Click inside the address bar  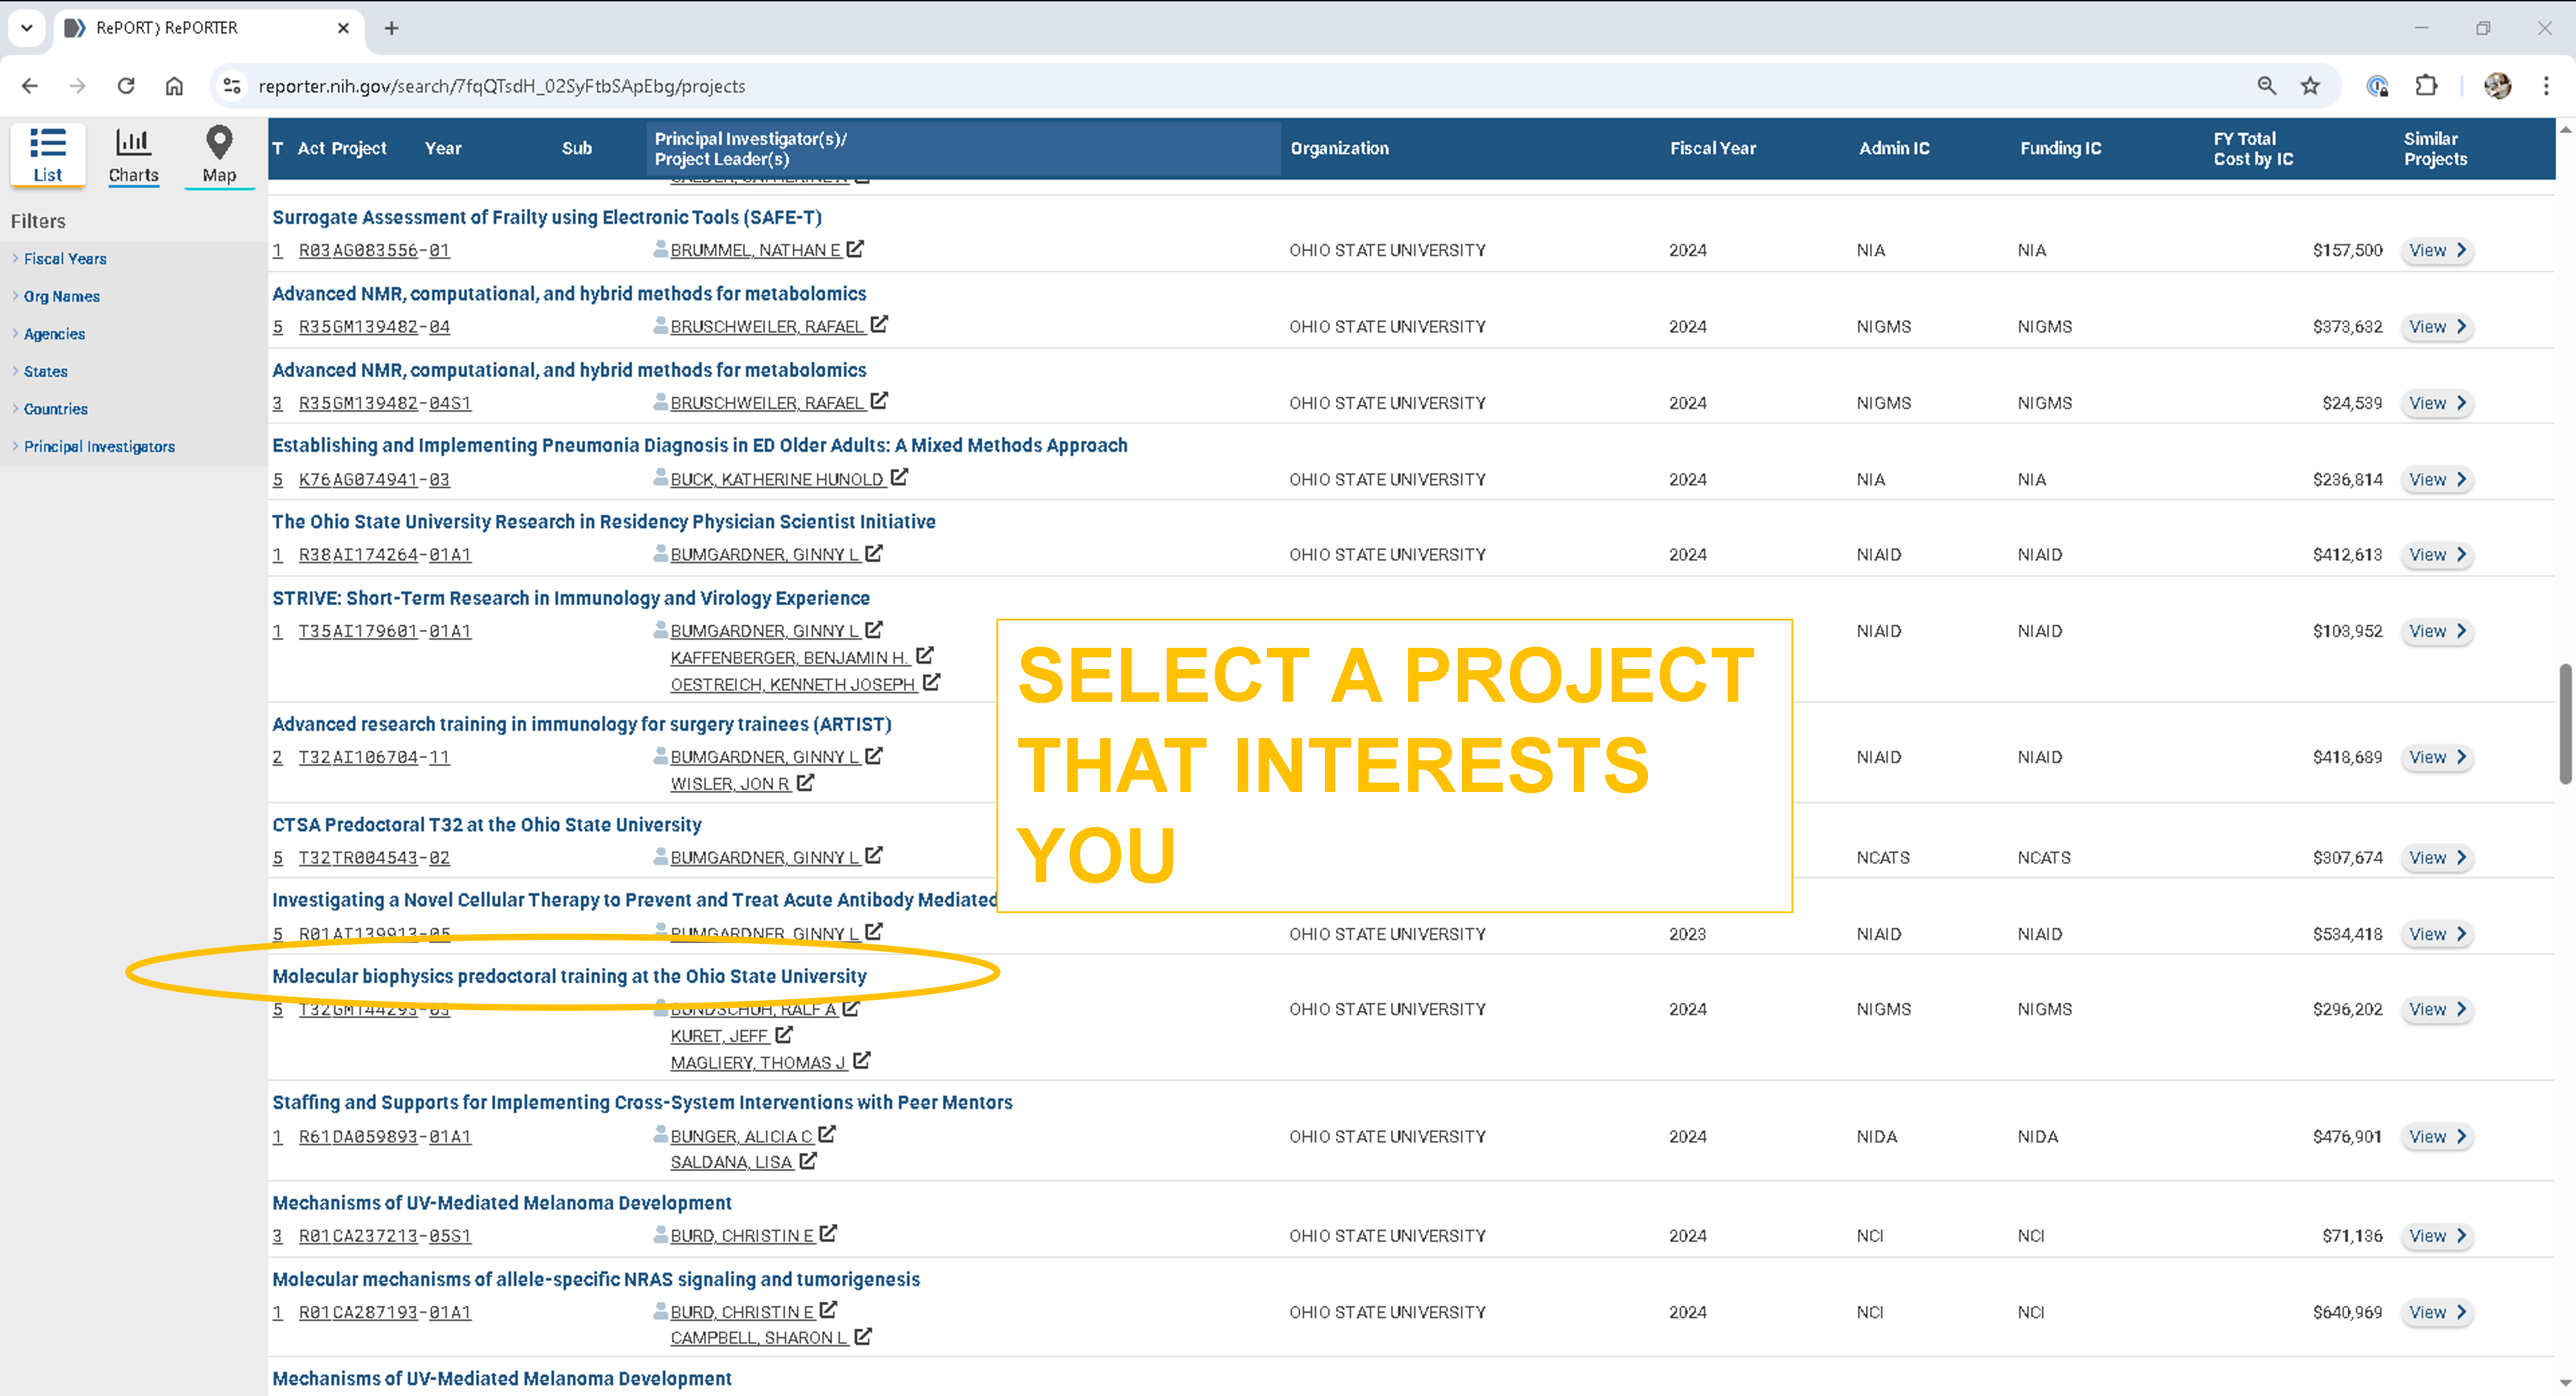(x=700, y=86)
